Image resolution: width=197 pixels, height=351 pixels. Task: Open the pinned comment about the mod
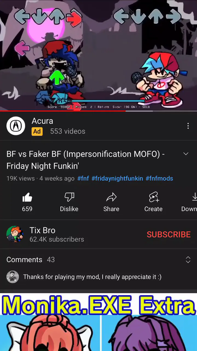(92, 277)
